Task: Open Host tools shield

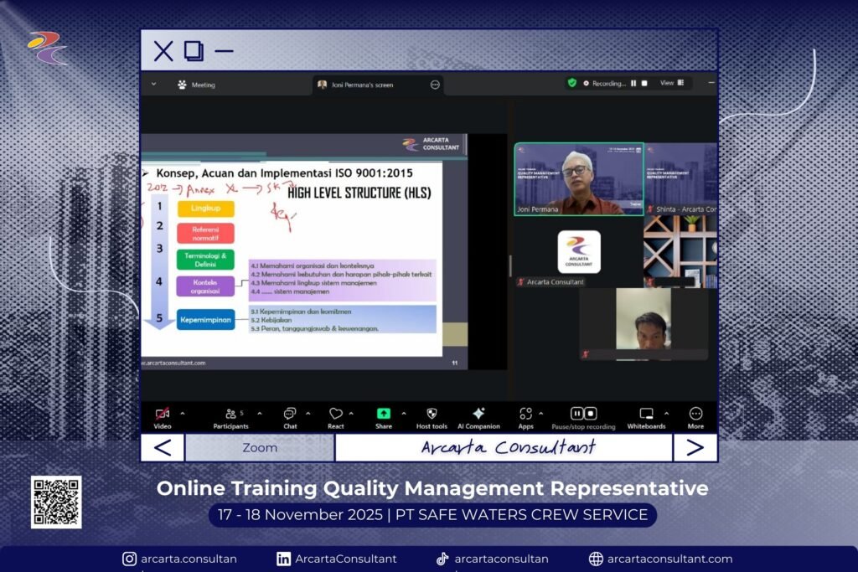Action: click(432, 414)
